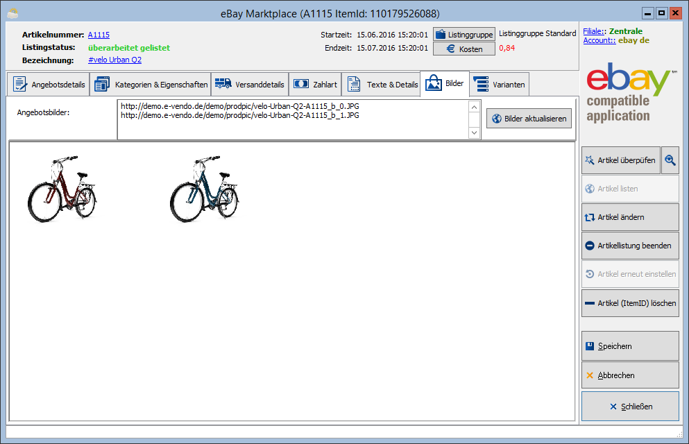
Task: Click Artikel überpüfen button
Action: (x=621, y=160)
